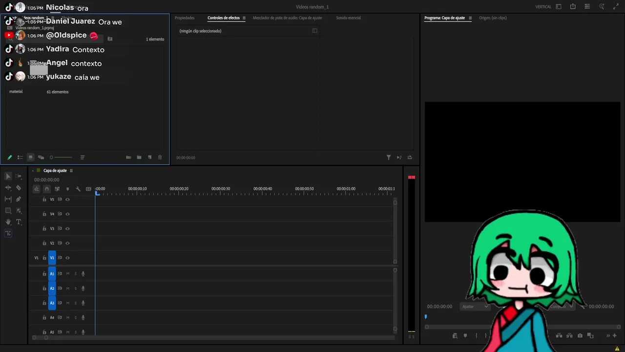Toggle V4 track output eye
The width and height of the screenshot is (625, 352).
[x=67, y=214]
